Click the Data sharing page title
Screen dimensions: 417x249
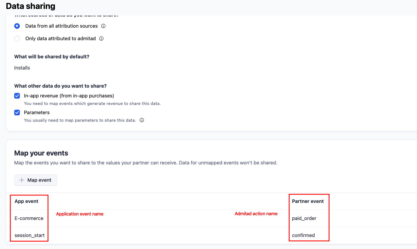(x=31, y=6)
